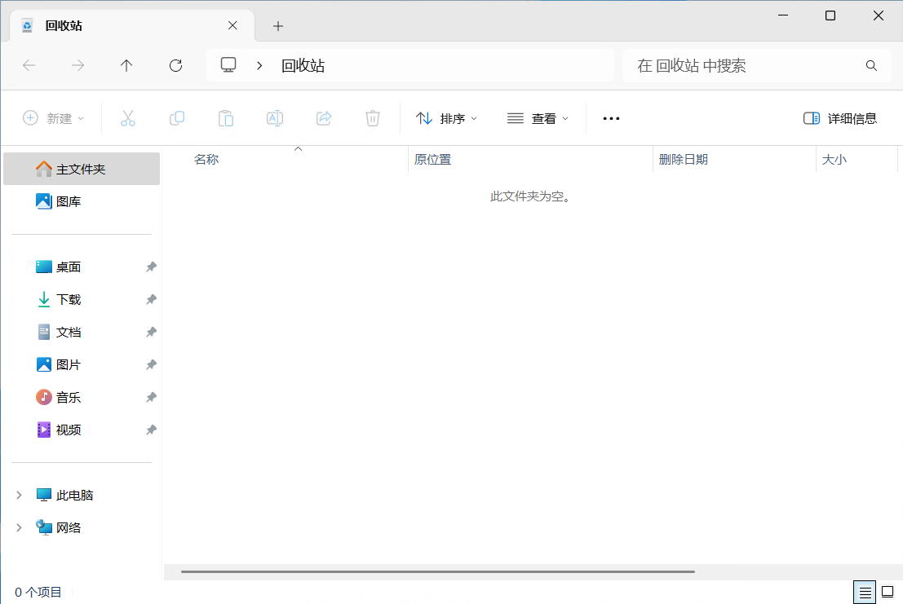Click the Share icon on the toolbar

click(324, 118)
